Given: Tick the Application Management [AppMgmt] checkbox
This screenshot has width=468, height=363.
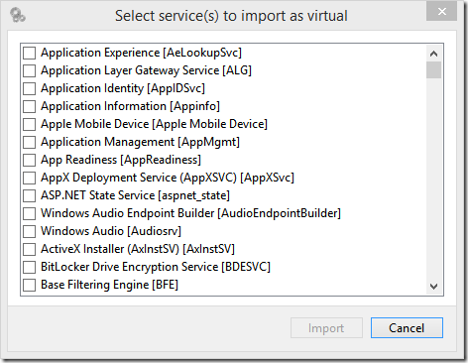Looking at the screenshot, I should [29, 142].
